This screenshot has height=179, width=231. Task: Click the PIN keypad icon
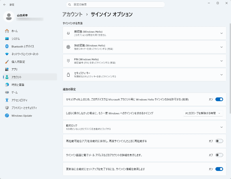tap(68, 61)
